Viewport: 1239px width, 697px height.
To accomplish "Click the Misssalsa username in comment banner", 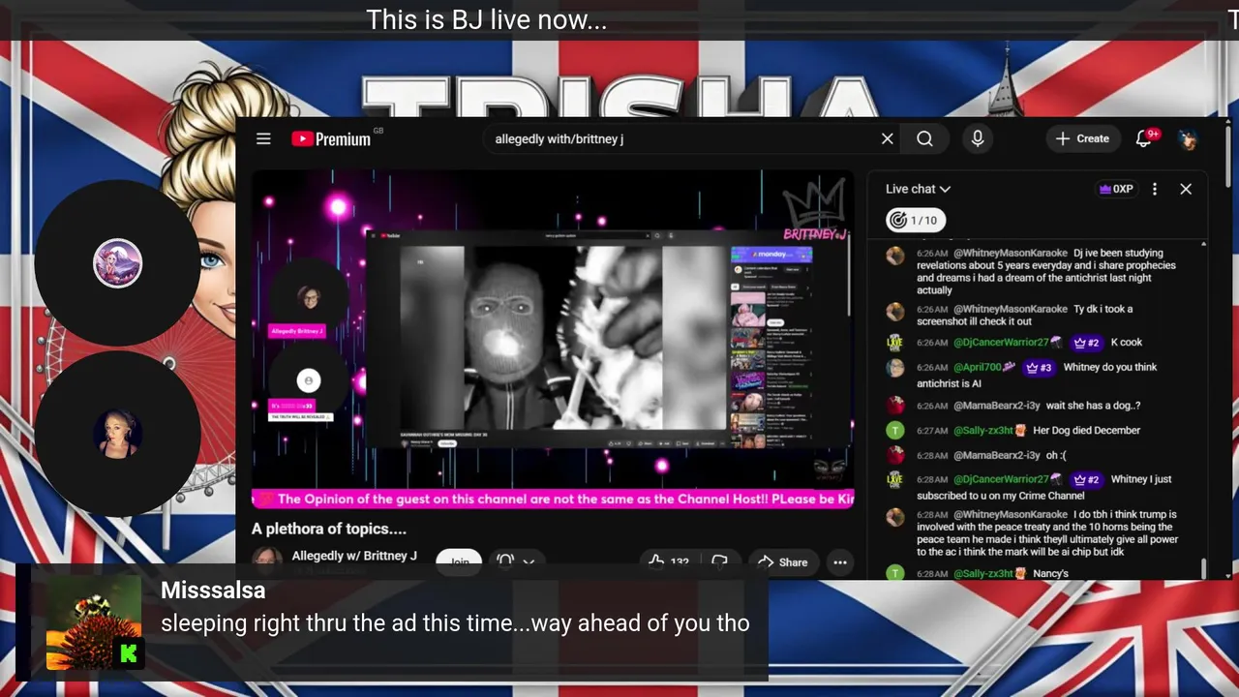I will (213, 590).
